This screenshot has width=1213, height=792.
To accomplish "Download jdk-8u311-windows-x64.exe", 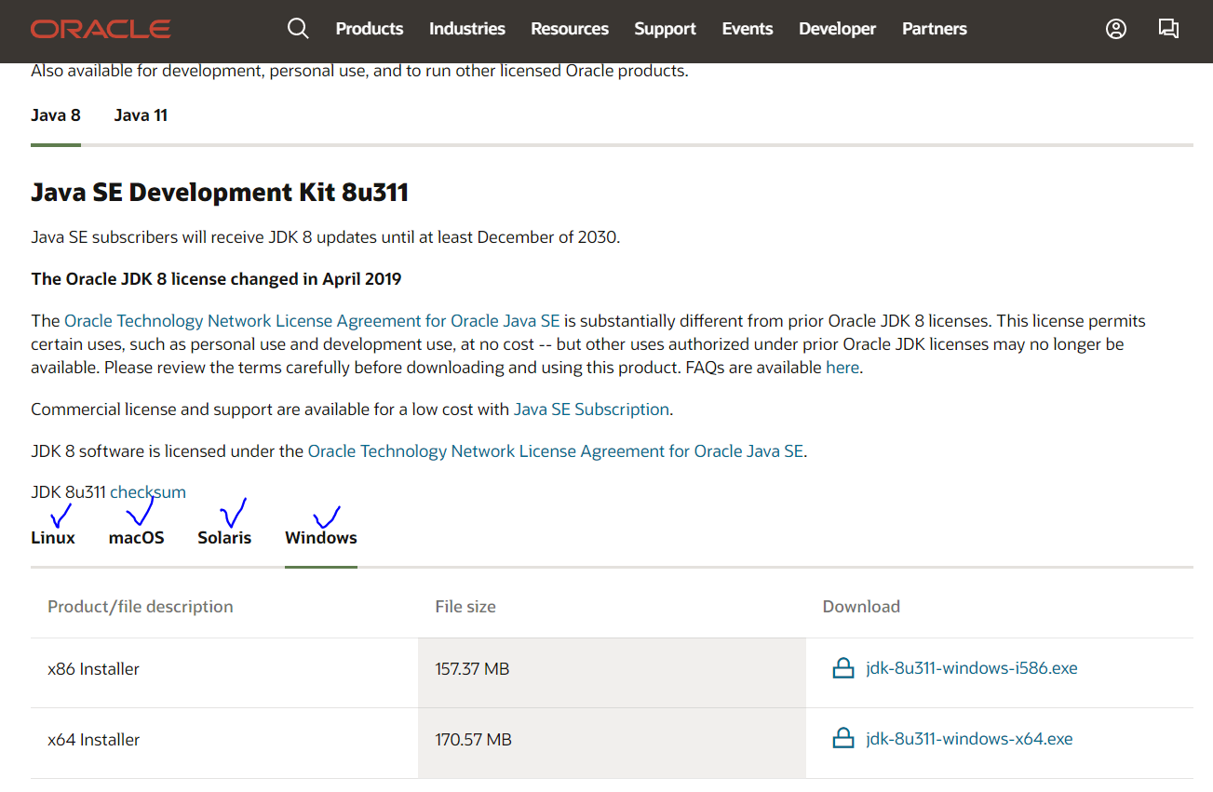I will coord(969,739).
